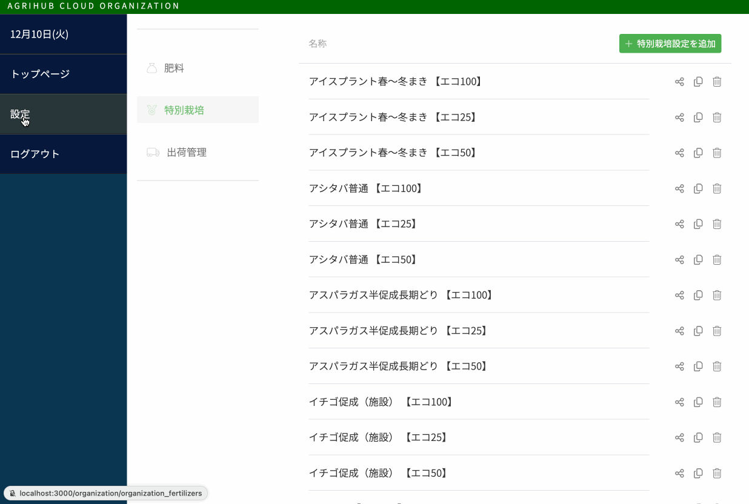The image size is (749, 504).
Task: Share アシタバ普通【エコ50】 entry
Action: click(x=679, y=260)
